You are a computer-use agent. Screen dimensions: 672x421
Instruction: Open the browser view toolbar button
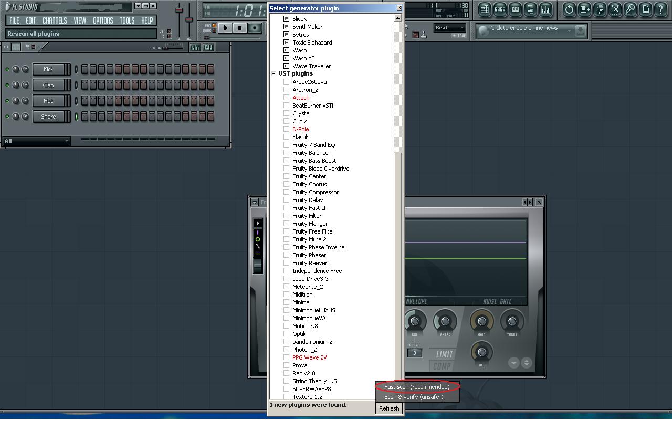point(530,9)
